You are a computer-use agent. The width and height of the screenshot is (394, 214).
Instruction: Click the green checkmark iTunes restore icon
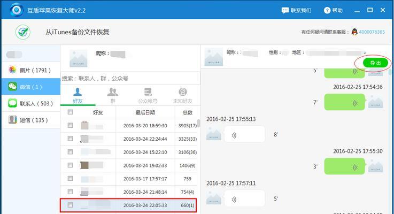[x=23, y=32]
